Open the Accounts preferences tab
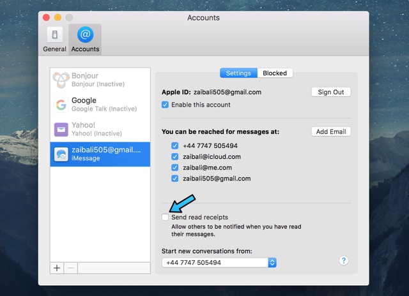 [85, 40]
